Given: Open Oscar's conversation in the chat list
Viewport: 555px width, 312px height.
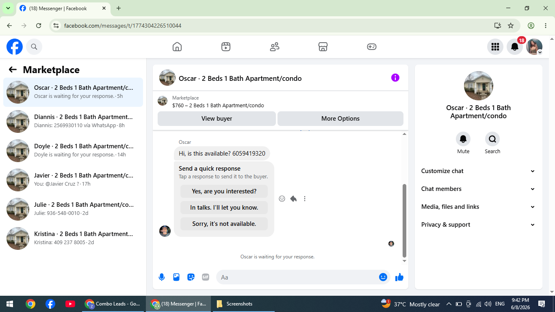Looking at the screenshot, I should [x=73, y=92].
